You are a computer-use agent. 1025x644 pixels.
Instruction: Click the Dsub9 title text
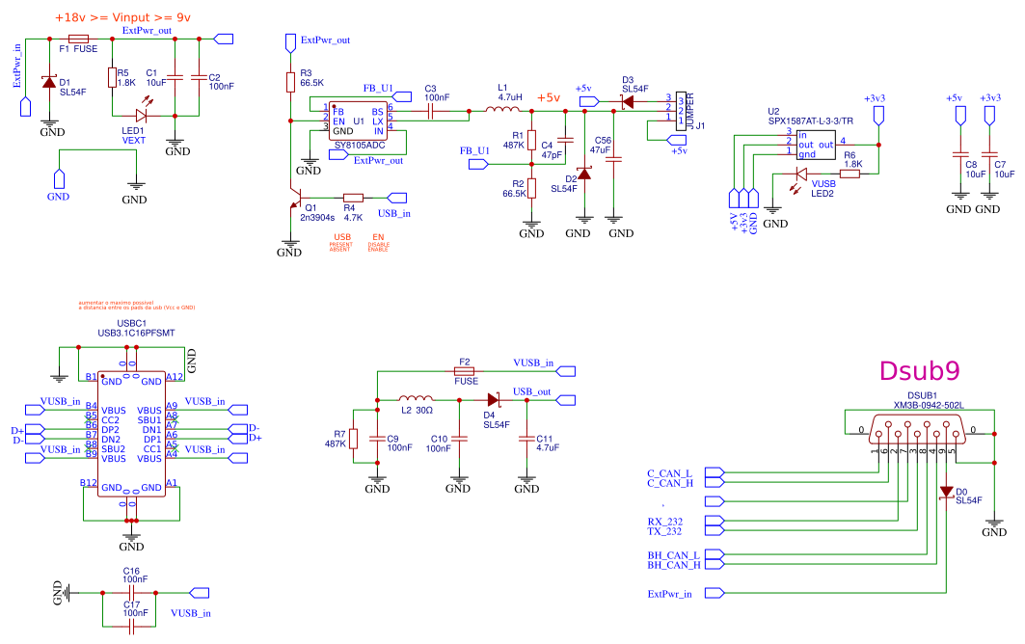919,371
